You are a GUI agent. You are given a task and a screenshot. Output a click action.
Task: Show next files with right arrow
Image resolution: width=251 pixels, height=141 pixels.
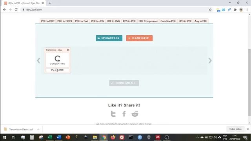(210, 60)
